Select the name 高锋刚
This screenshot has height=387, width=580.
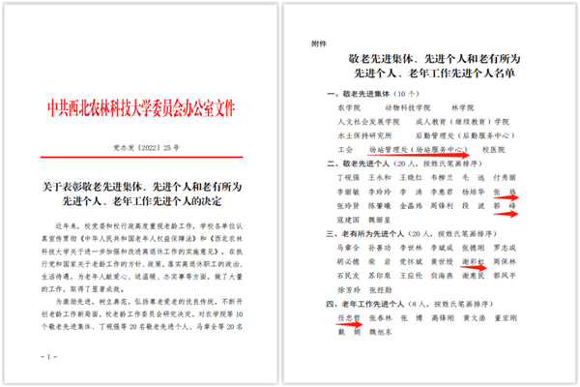coord(443,318)
